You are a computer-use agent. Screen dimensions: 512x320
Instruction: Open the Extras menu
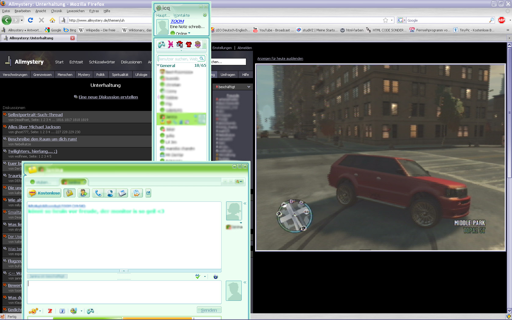[94, 11]
